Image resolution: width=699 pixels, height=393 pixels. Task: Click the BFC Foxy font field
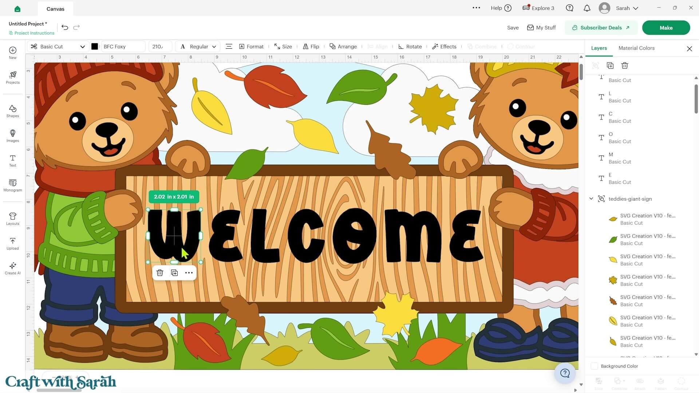(x=123, y=47)
